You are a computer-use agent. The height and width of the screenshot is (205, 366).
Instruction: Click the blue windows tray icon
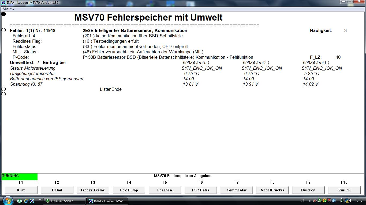[334, 200]
